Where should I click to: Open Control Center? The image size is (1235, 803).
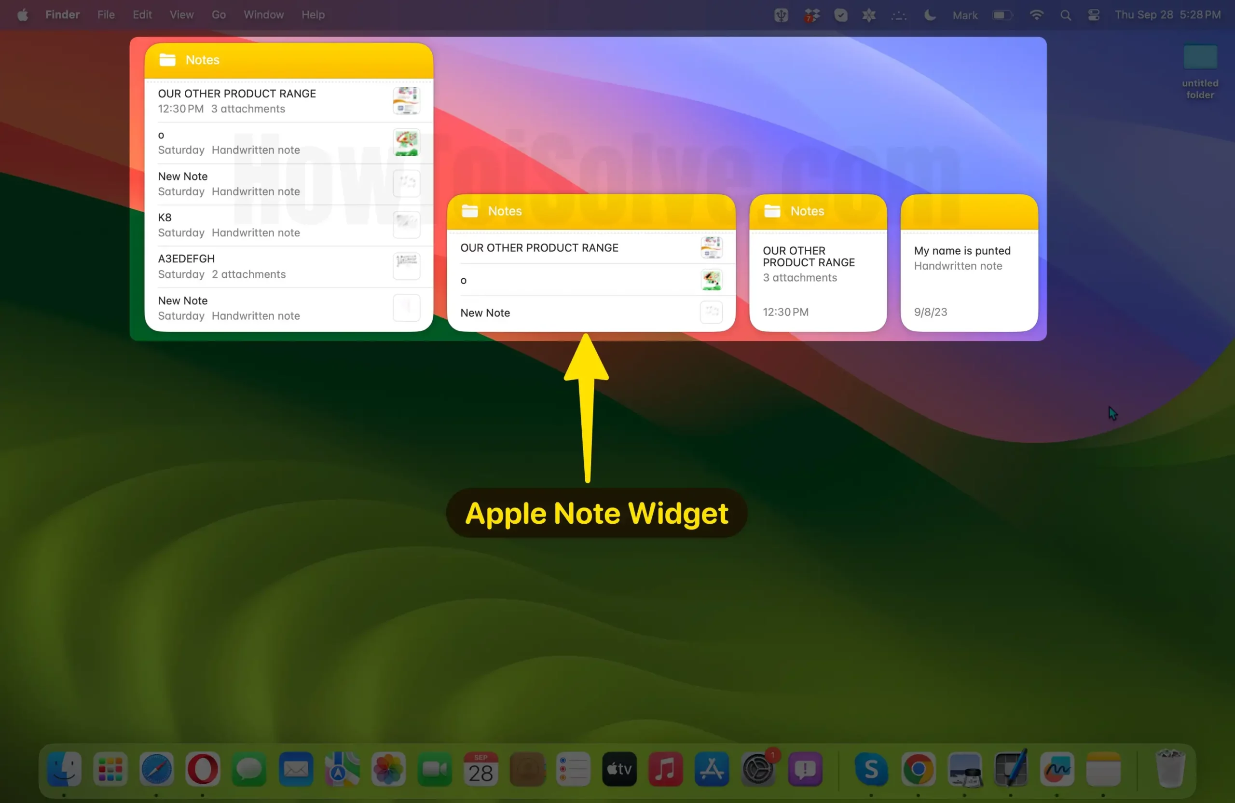point(1094,15)
